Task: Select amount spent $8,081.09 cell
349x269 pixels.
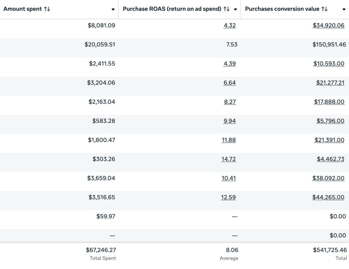Action: pos(102,25)
